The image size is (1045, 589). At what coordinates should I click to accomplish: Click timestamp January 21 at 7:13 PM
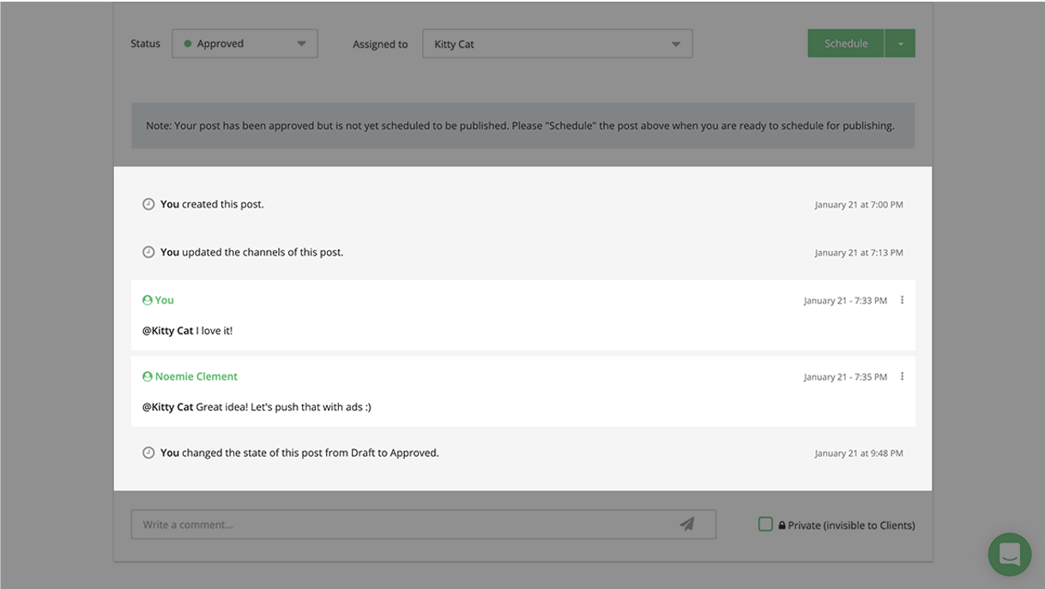point(859,253)
